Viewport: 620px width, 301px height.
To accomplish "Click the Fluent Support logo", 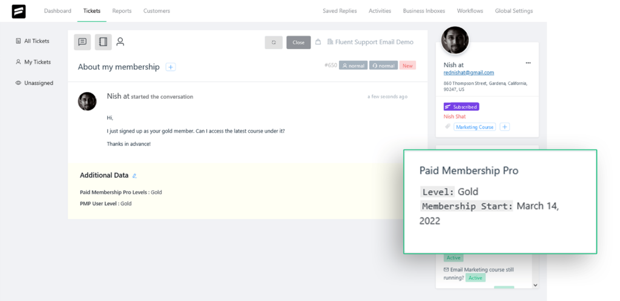I will [19, 11].
